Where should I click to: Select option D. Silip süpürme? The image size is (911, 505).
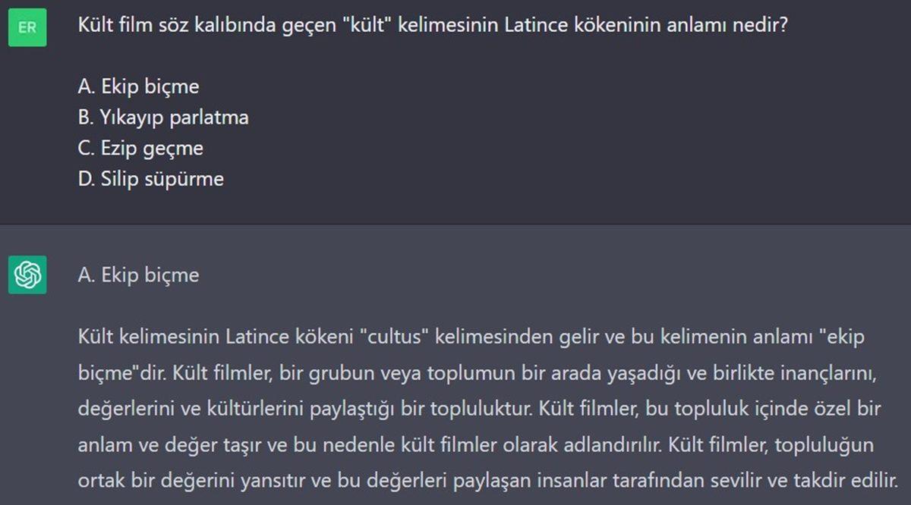[150, 179]
